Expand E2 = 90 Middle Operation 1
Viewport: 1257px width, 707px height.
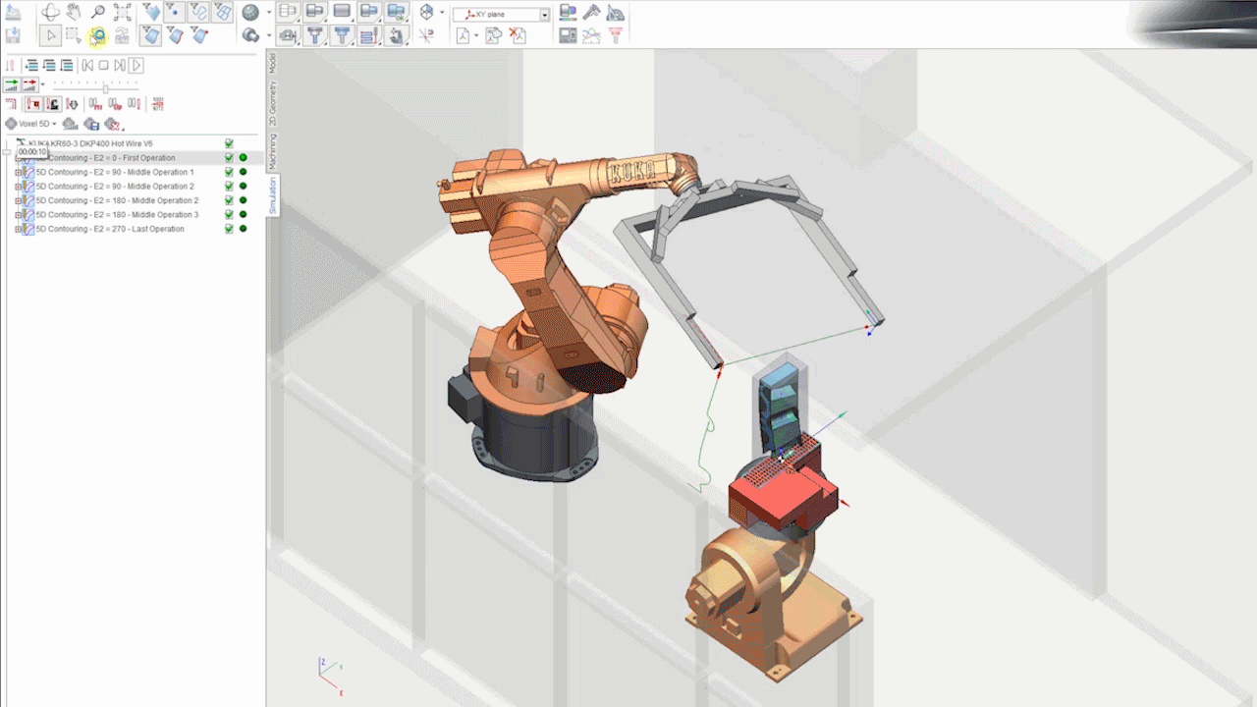(x=18, y=172)
